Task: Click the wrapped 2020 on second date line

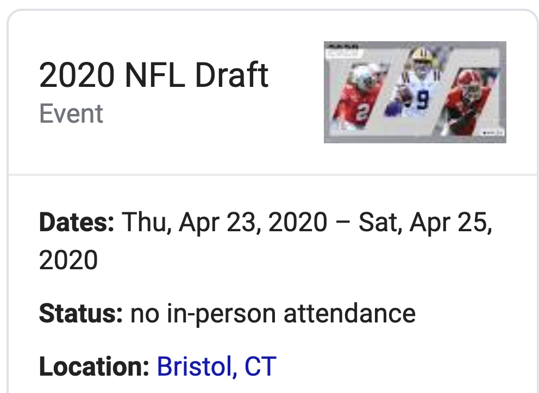Action: tap(68, 259)
